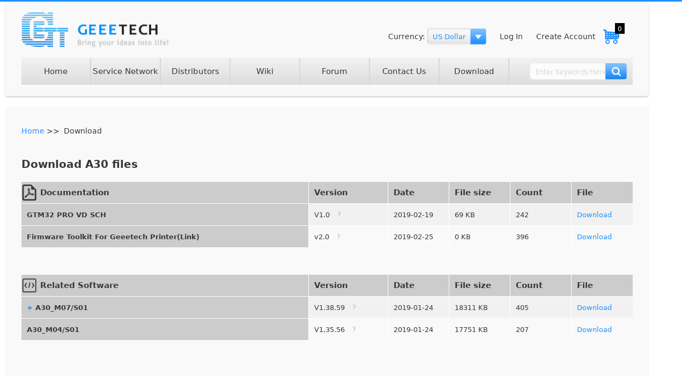Expand the A30_M07/S01 row with plus
Image resolution: width=682 pixels, height=376 pixels.
(x=29, y=308)
